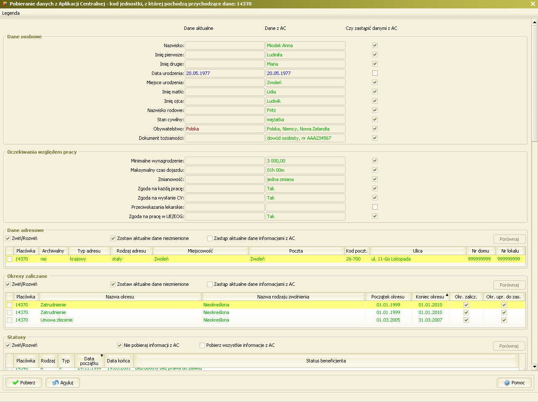Image resolution: width=538 pixels, height=402 pixels.
Task: Click Nazwisko current data field
Action: click(225, 45)
